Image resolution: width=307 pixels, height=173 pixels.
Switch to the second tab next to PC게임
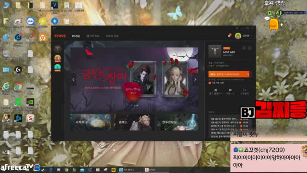coord(93,36)
